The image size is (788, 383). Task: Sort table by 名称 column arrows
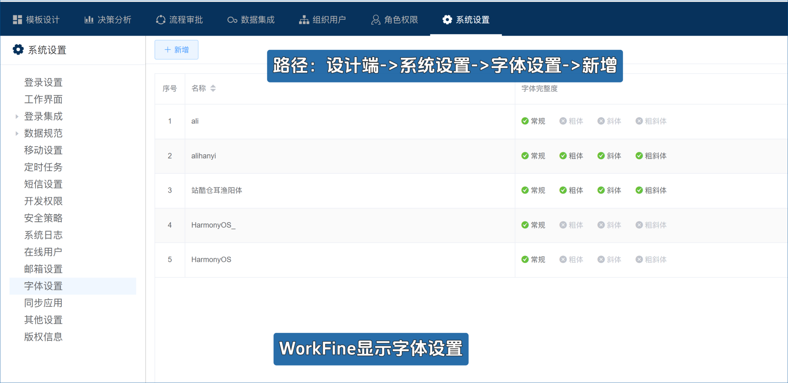(213, 88)
